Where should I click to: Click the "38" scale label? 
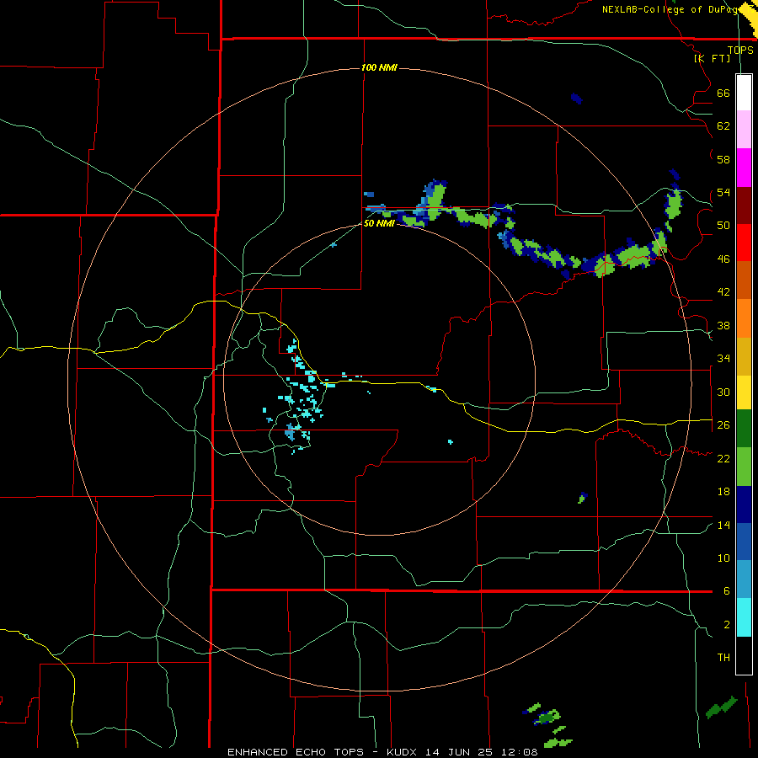(x=723, y=326)
